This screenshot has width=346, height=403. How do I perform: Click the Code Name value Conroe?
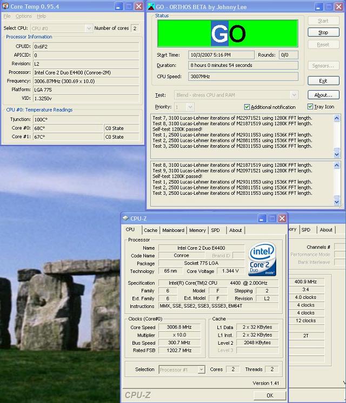[181, 255]
